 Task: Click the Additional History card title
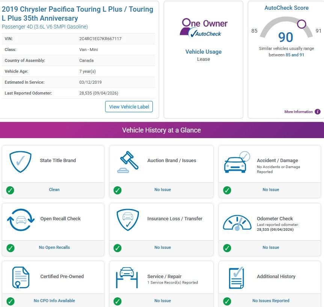click(276, 277)
